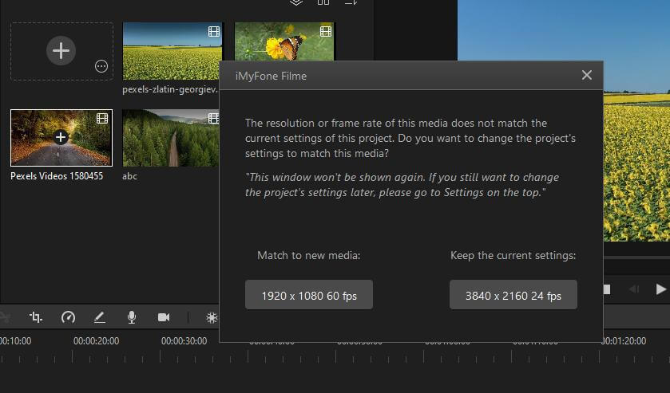Click the video camera record icon

164,317
